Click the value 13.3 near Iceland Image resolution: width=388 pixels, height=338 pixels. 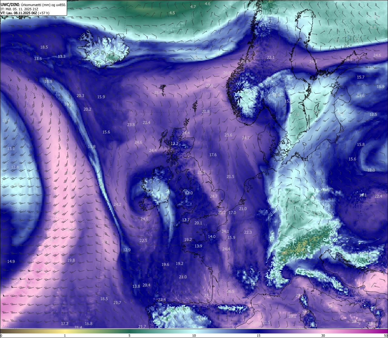pyautogui.click(x=62, y=56)
